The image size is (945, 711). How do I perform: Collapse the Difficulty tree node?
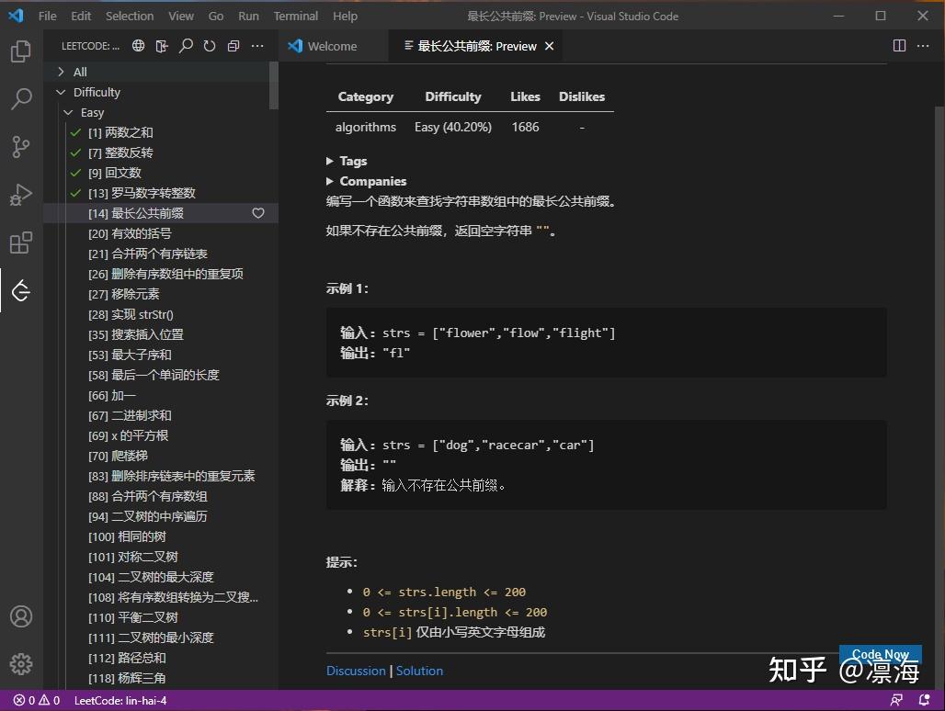61,92
